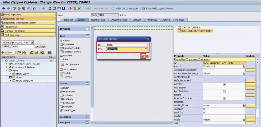Screen dimensions: 261x127
Task: Open the Layout value dropdown showing FlowLayout
Action: pyautogui.click(x=244, y=66)
